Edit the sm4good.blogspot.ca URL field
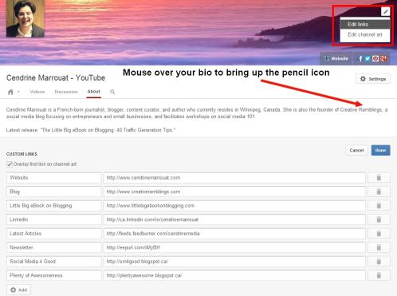The height and width of the screenshot is (296, 397). [234, 262]
